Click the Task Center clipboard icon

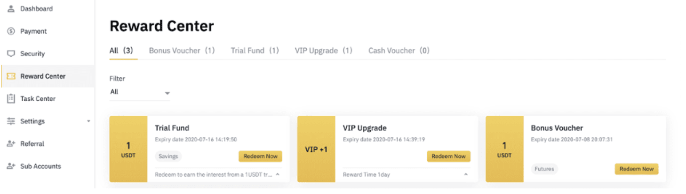pyautogui.click(x=11, y=99)
